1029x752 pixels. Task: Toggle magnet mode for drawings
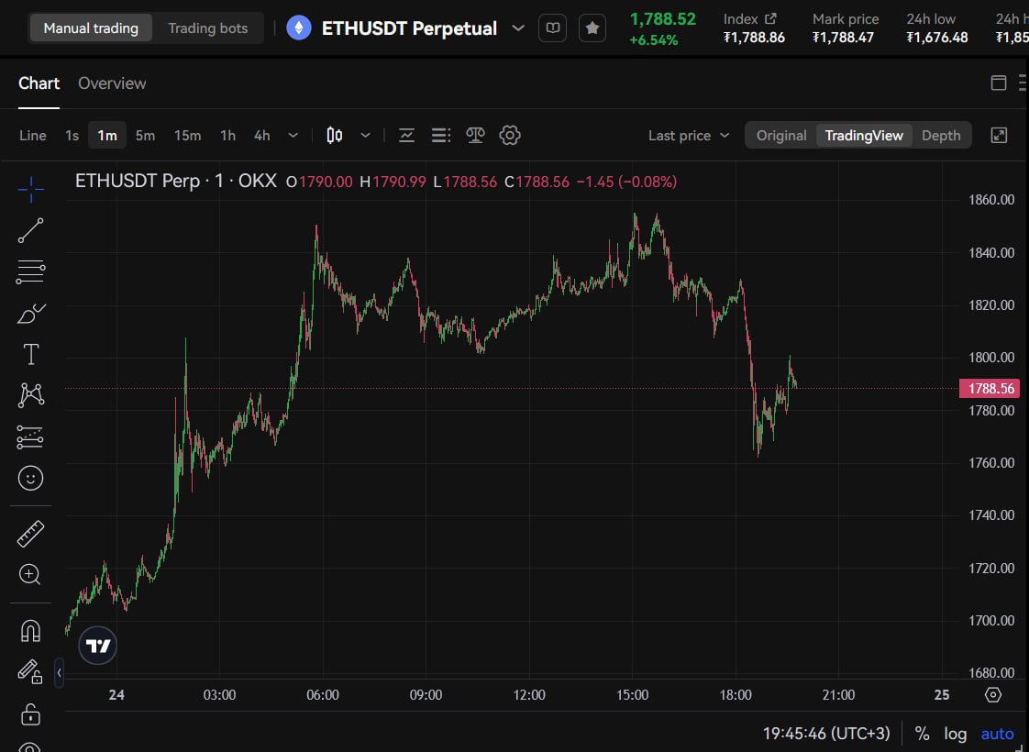30,631
